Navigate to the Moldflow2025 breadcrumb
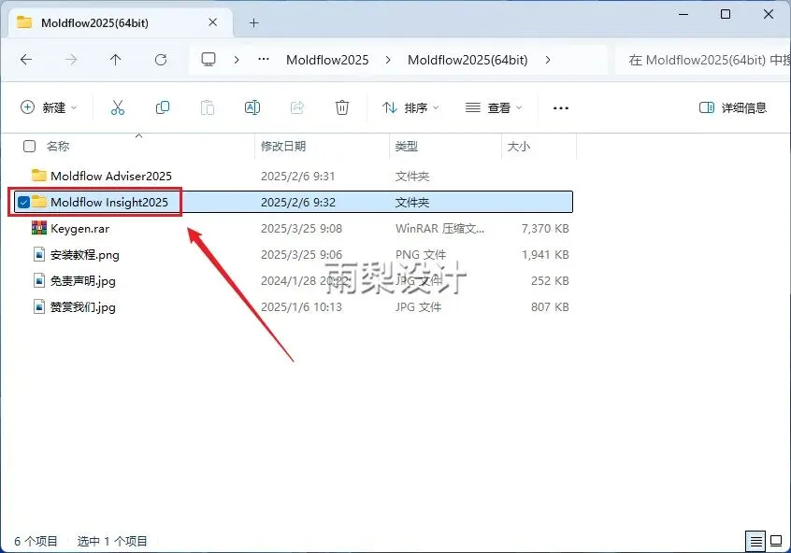The image size is (791, 553). (327, 60)
